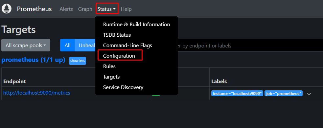Select Service Discovery menu entry

[136, 87]
